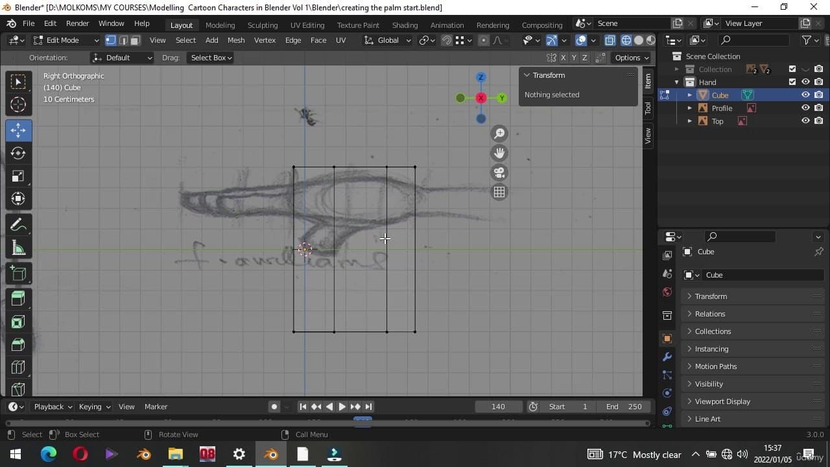Activate the Scale tool
Image resolution: width=830 pixels, height=467 pixels.
(18, 176)
